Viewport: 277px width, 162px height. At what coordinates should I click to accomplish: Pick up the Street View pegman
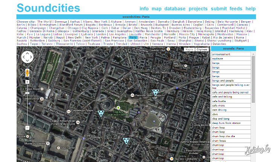coord(28,72)
